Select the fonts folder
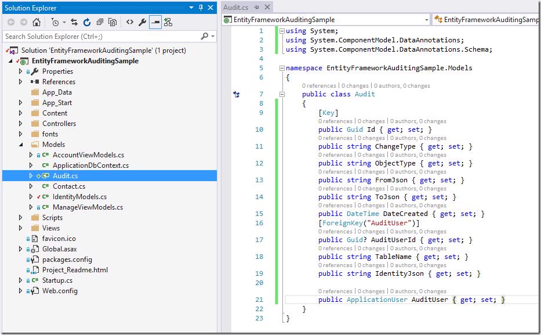 pyautogui.click(x=50, y=134)
